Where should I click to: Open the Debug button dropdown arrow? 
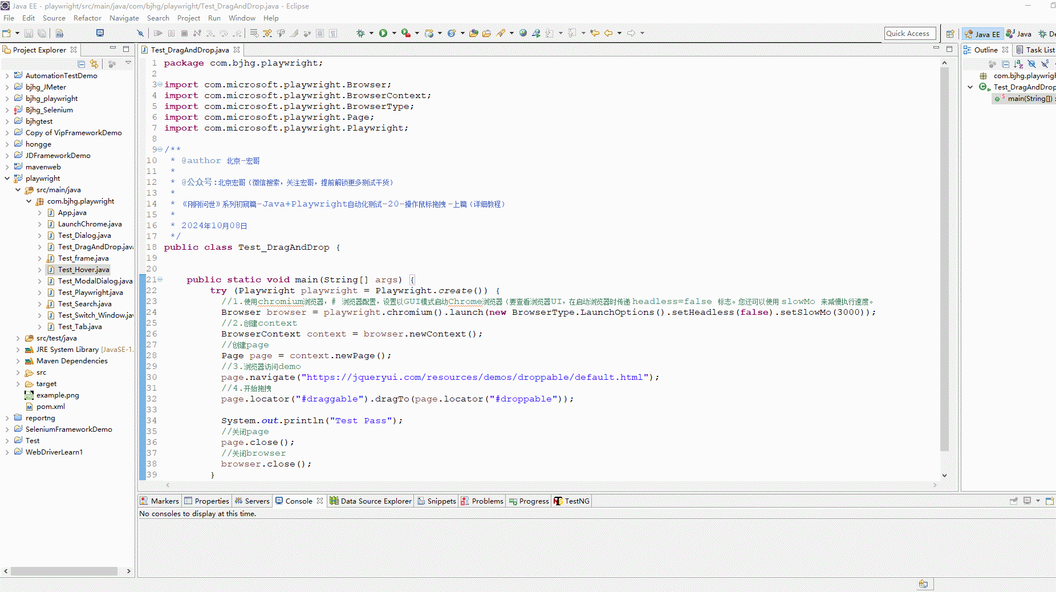(371, 33)
